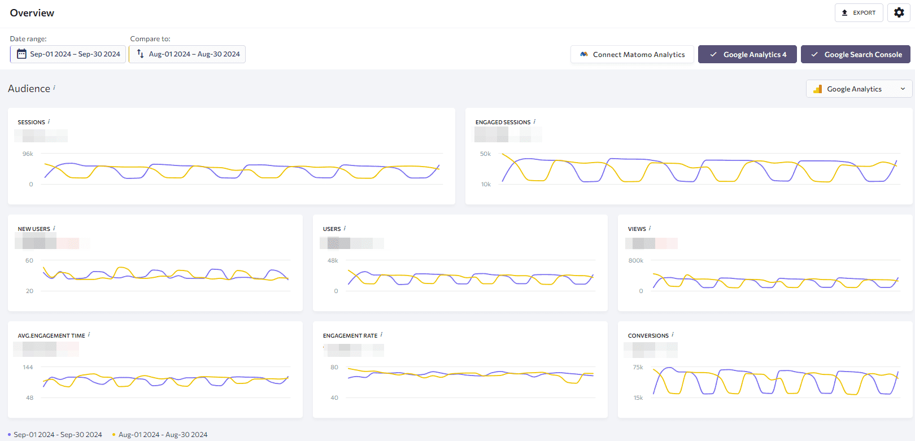Click the Engagement Rate card title
This screenshot has height=441, width=915.
point(350,335)
